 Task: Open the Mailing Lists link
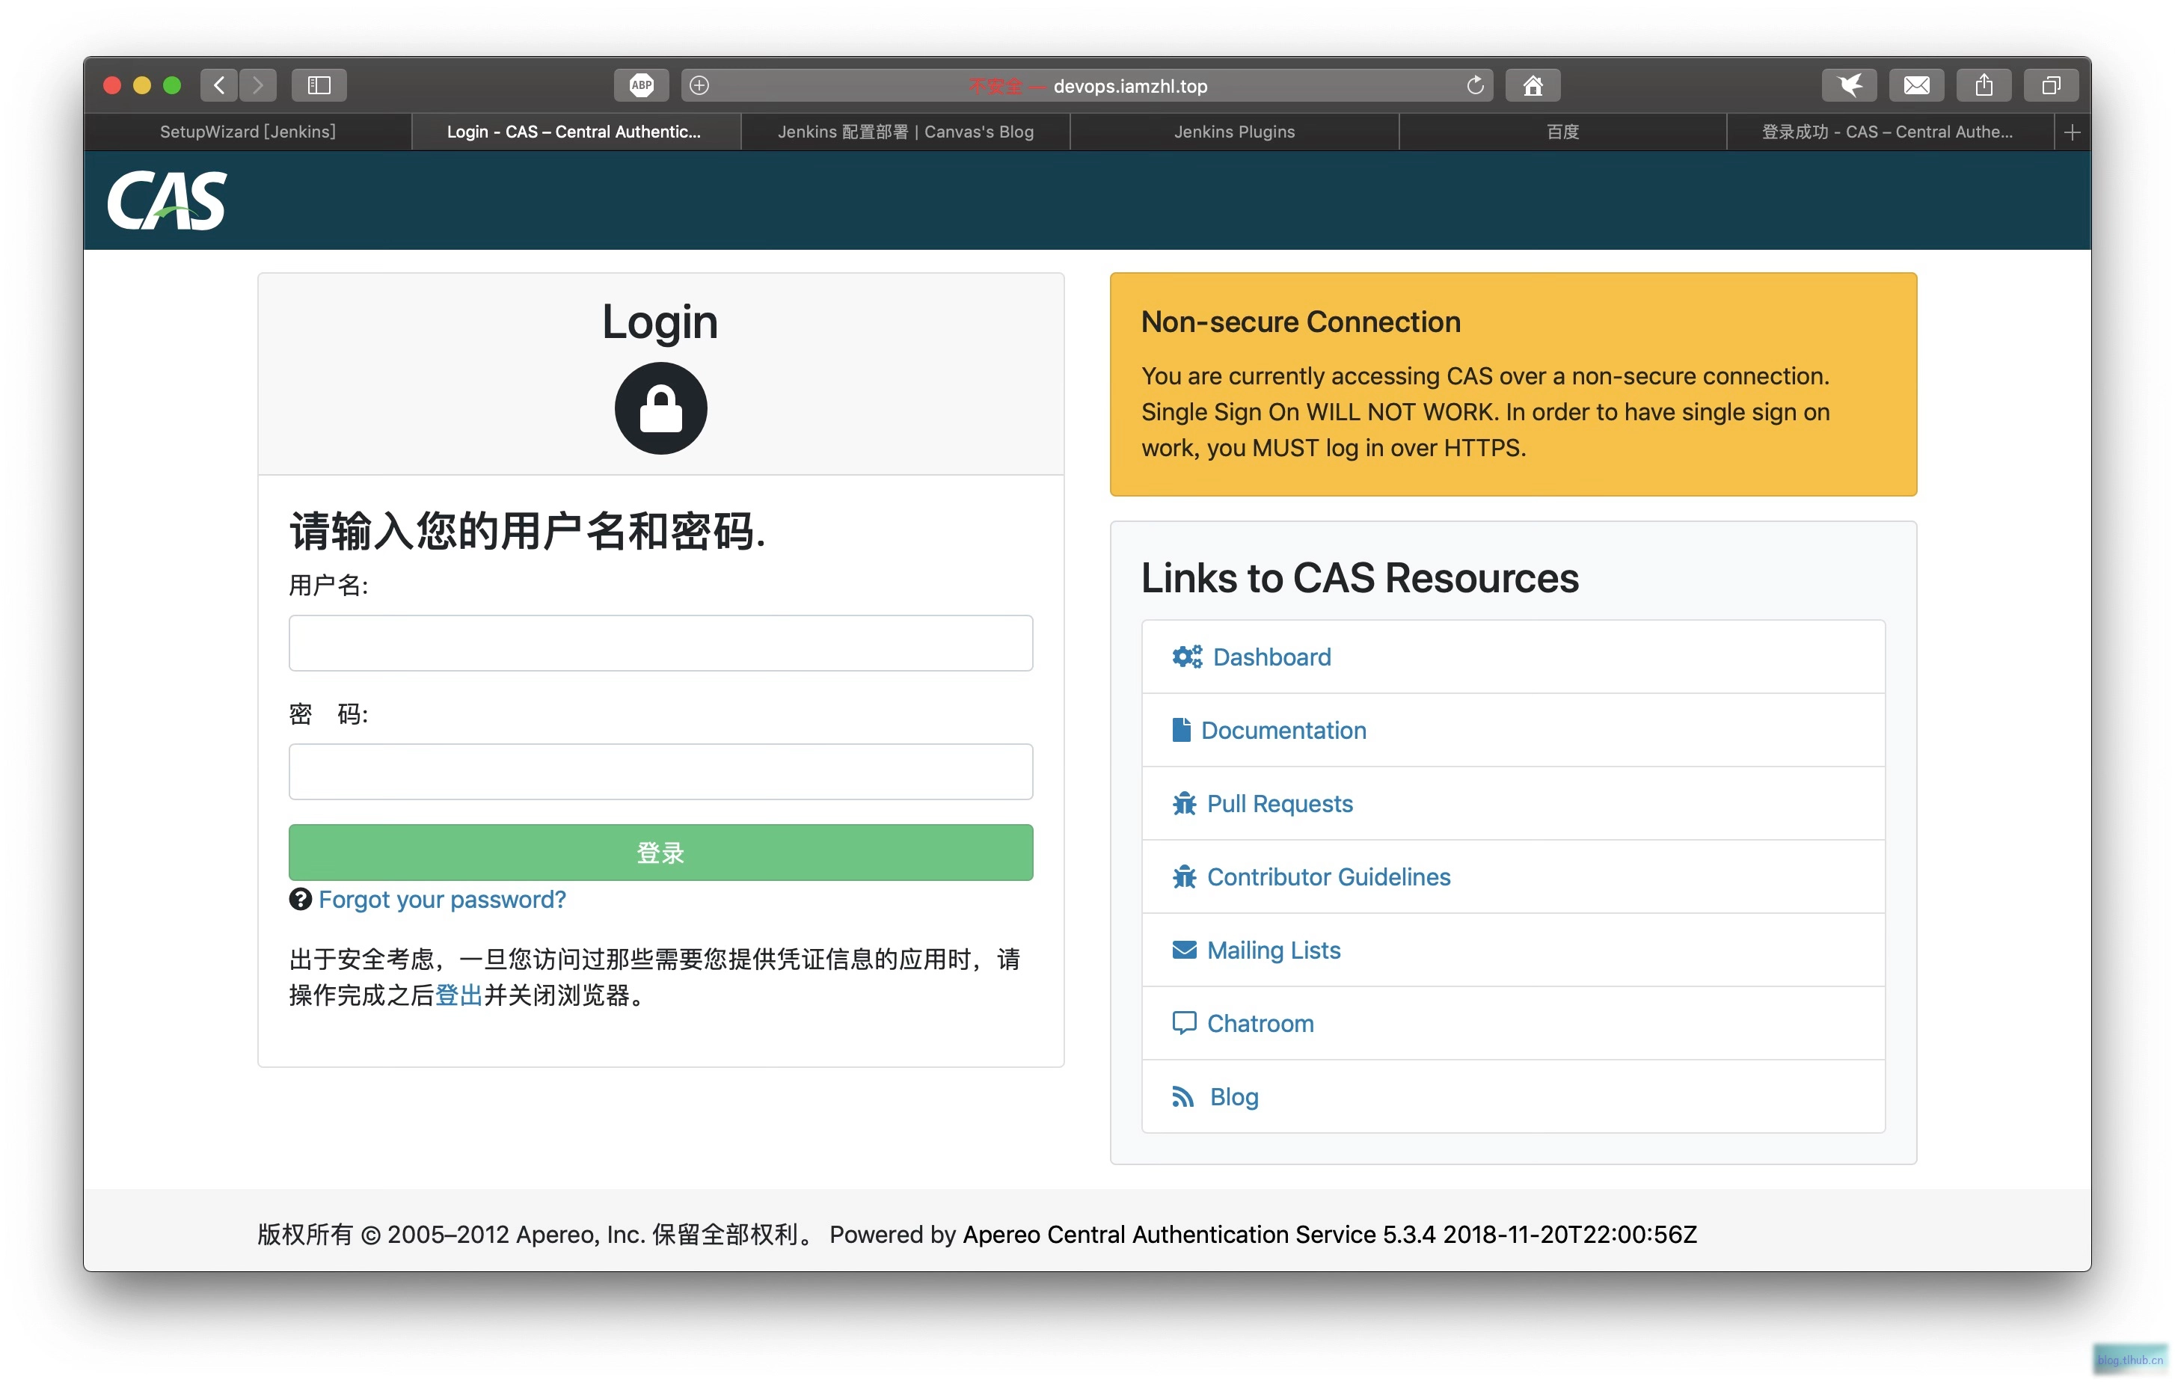click(x=1274, y=949)
